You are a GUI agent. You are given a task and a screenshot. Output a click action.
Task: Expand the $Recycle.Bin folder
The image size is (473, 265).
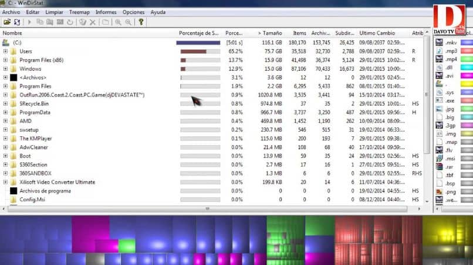pos(5,104)
